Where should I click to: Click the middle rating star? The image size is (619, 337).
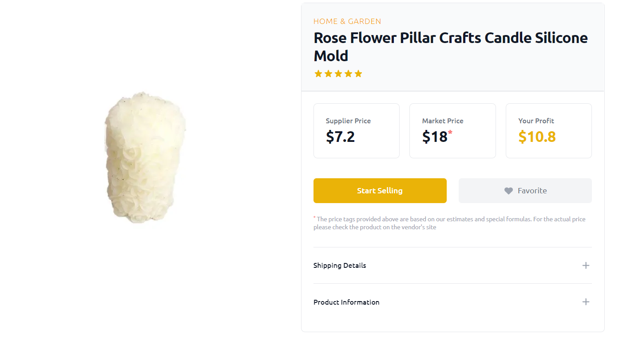coord(338,73)
